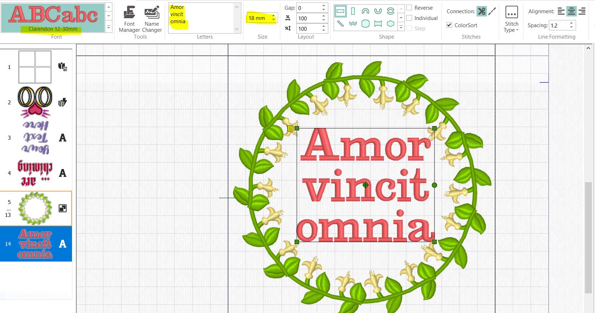This screenshot has height=313, width=595.
Task: Select the diagonal stairs lettering shape
Action: point(340,24)
